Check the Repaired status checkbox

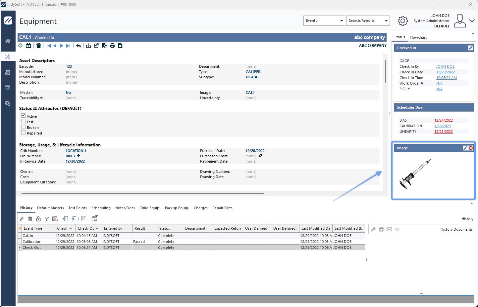coord(24,133)
